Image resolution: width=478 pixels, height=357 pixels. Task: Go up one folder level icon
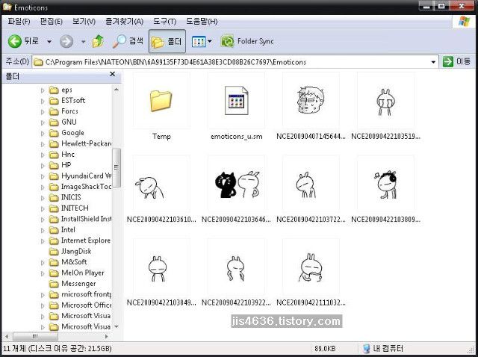pyautogui.click(x=98, y=41)
